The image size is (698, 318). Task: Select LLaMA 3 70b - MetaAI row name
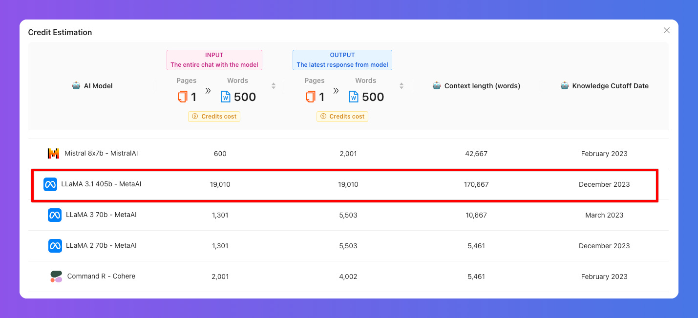[x=101, y=215]
